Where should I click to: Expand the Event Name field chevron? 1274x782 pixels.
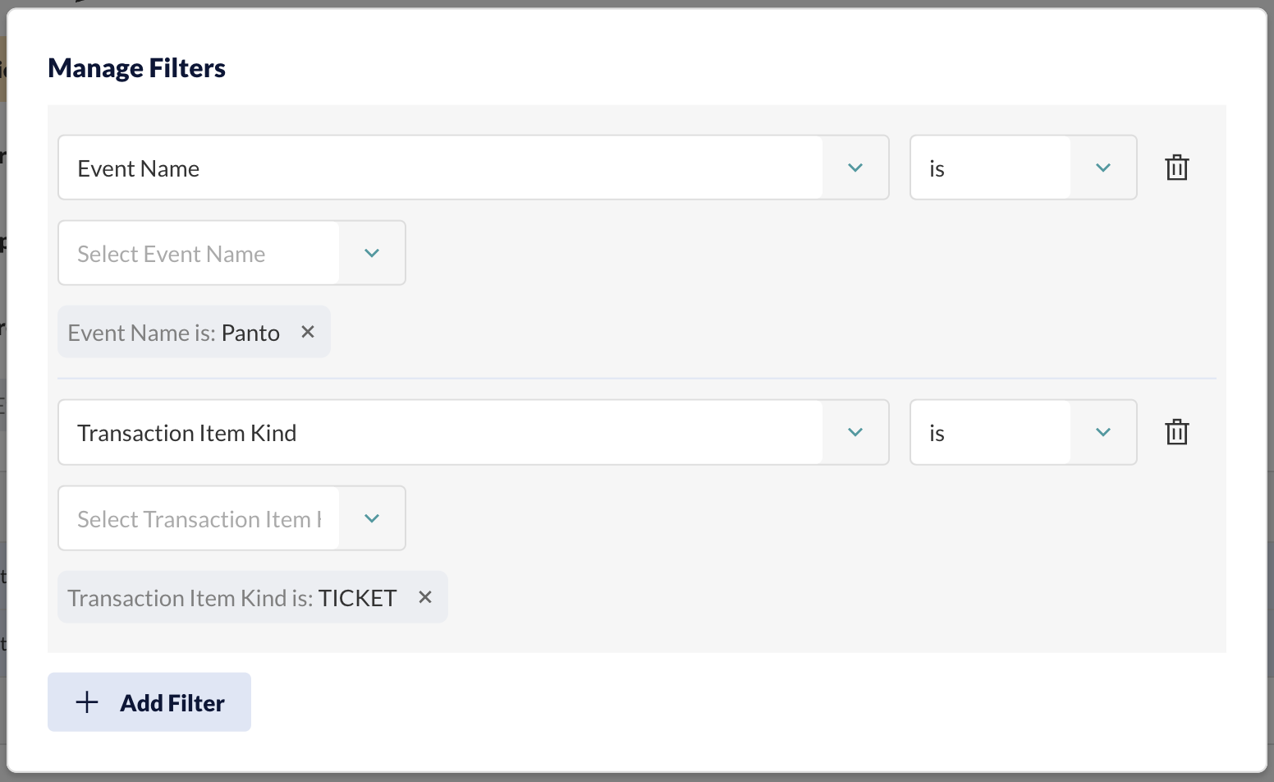click(x=855, y=168)
